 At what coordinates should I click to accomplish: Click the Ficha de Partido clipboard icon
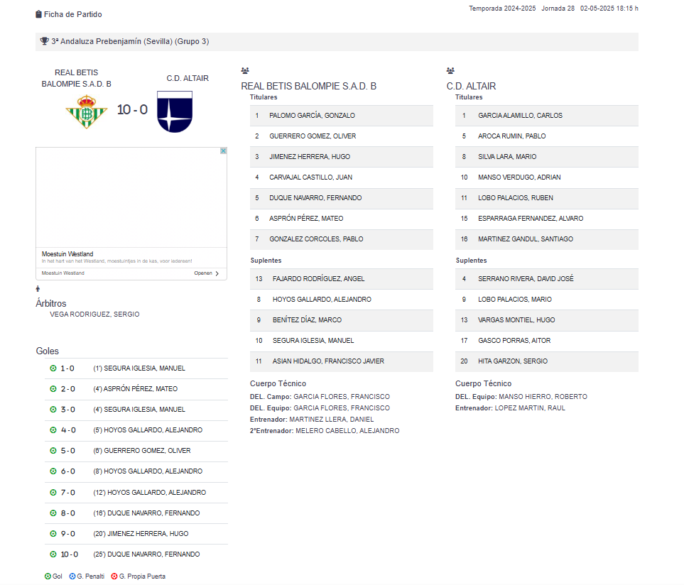click(38, 14)
